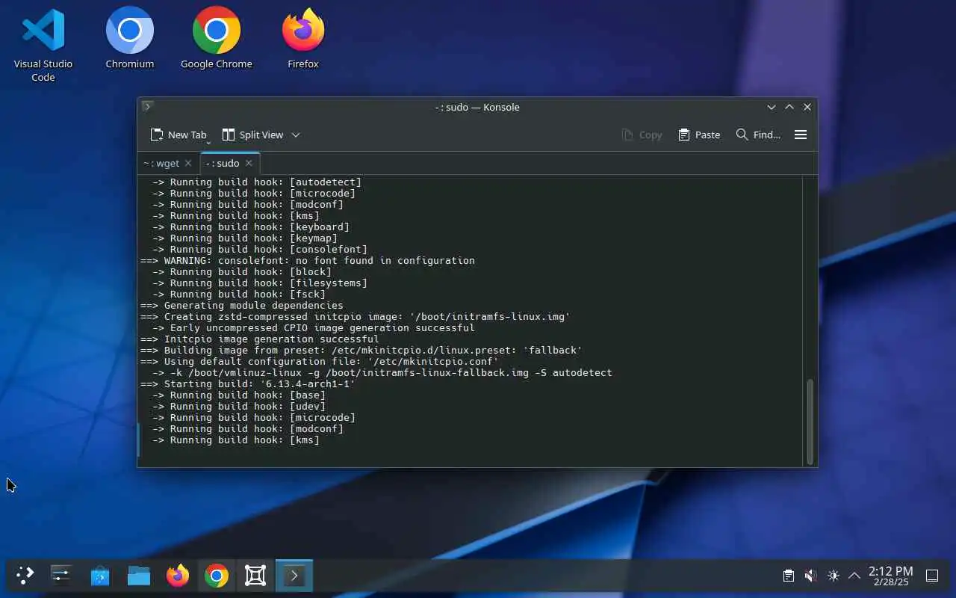Open the KDE application launcher
Image resolution: width=956 pixels, height=598 pixels.
click(25, 576)
